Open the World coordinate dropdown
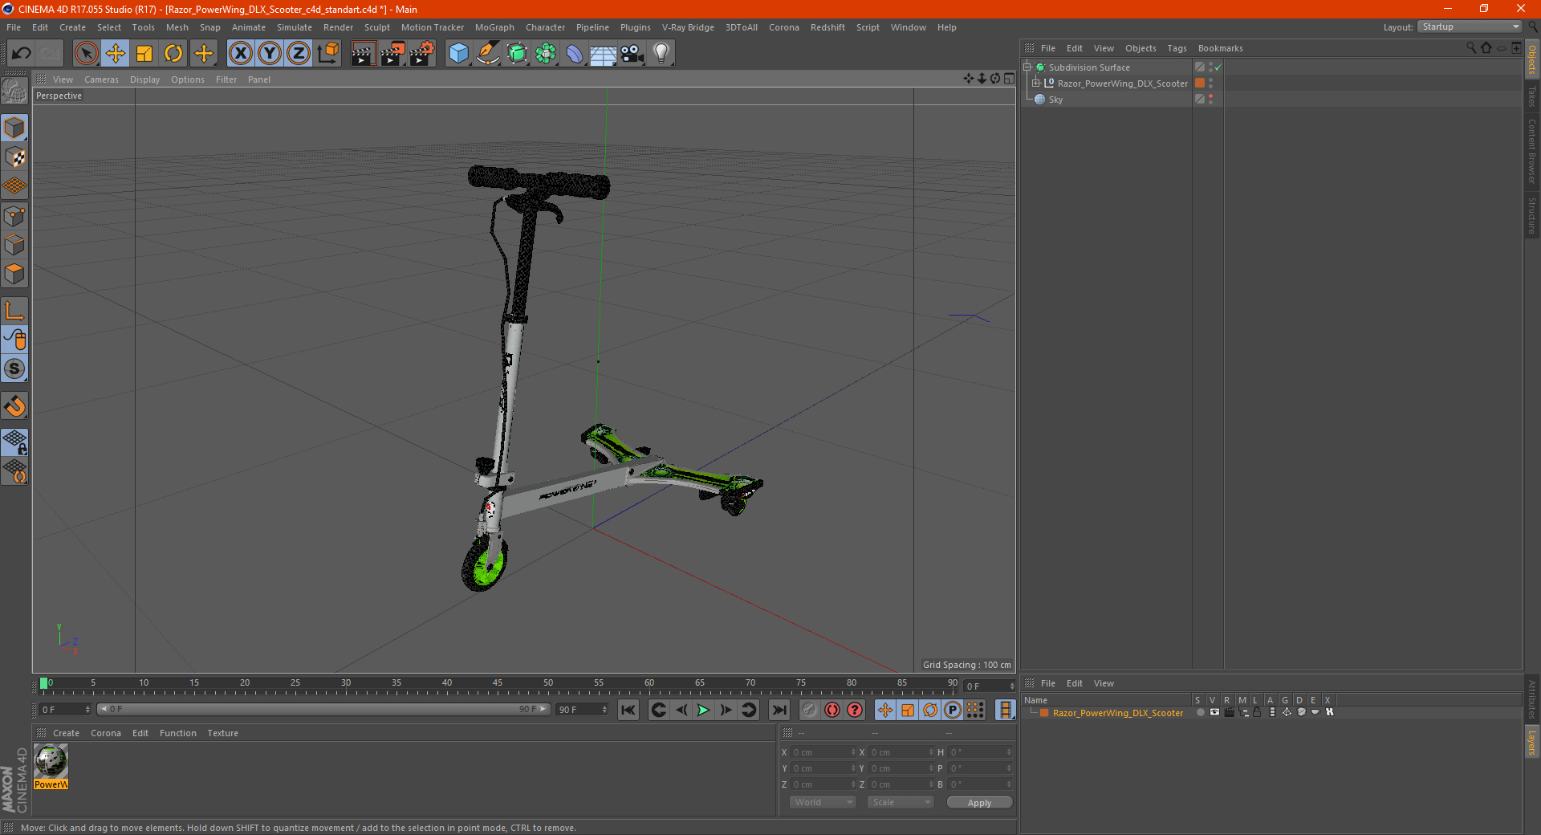Viewport: 1541px width, 835px height. [x=823, y=802]
